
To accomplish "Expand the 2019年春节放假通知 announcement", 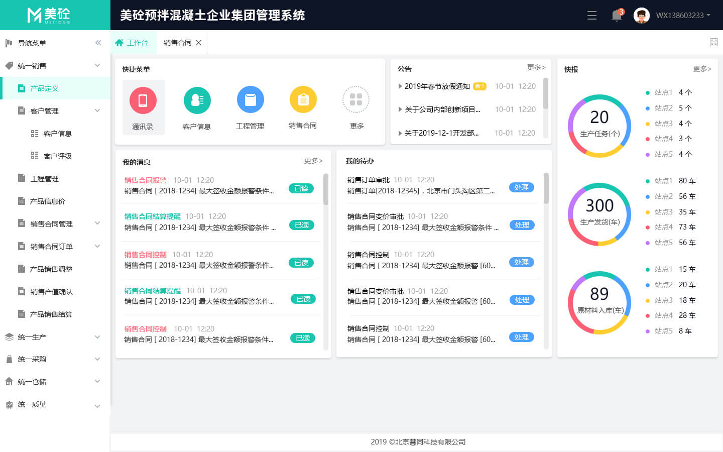I will 437,86.
